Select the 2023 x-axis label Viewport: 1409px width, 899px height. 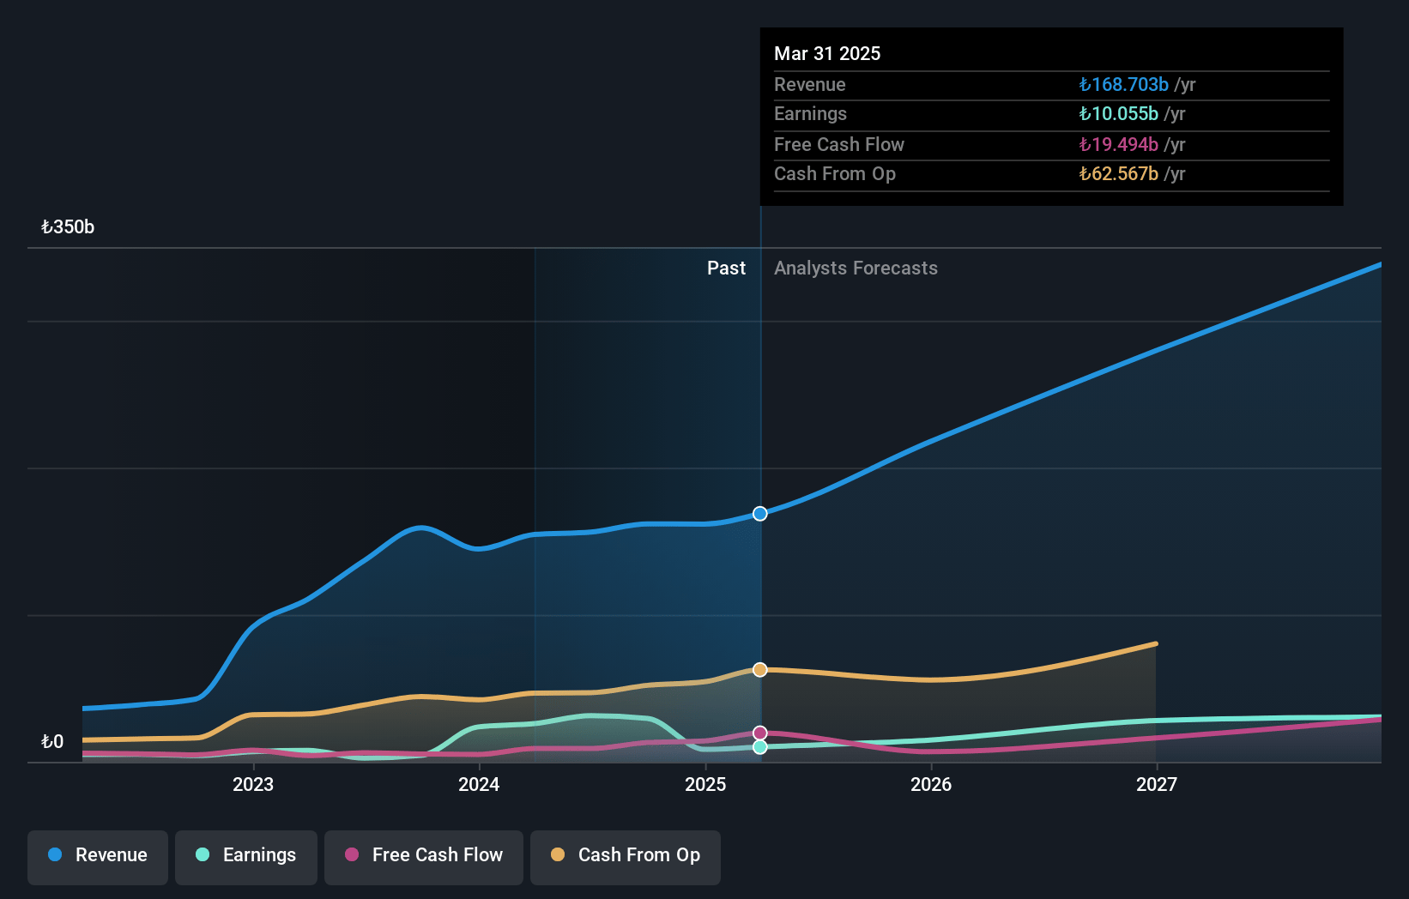253,784
